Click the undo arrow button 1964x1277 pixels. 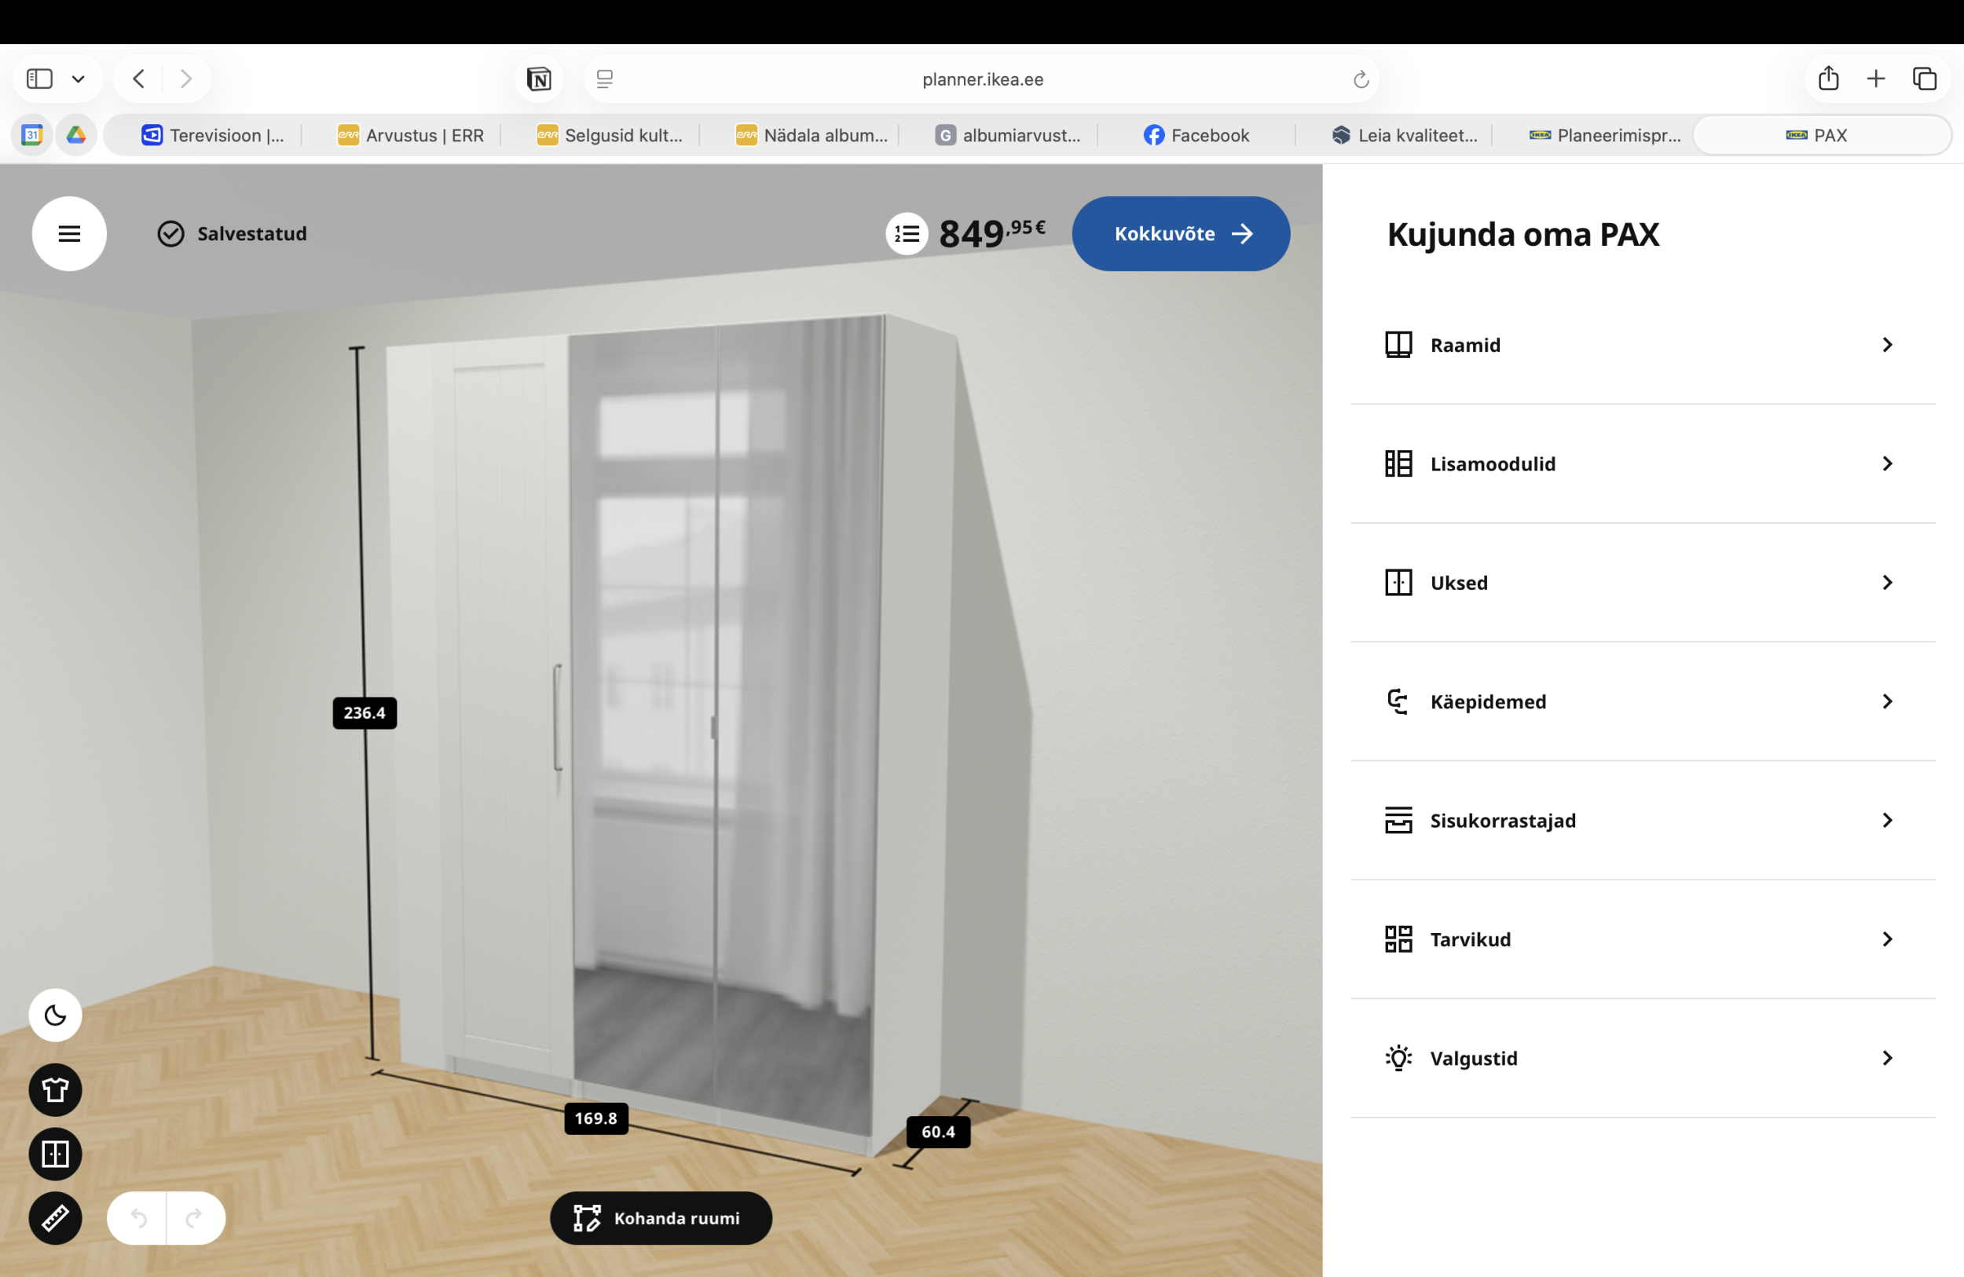click(x=137, y=1217)
